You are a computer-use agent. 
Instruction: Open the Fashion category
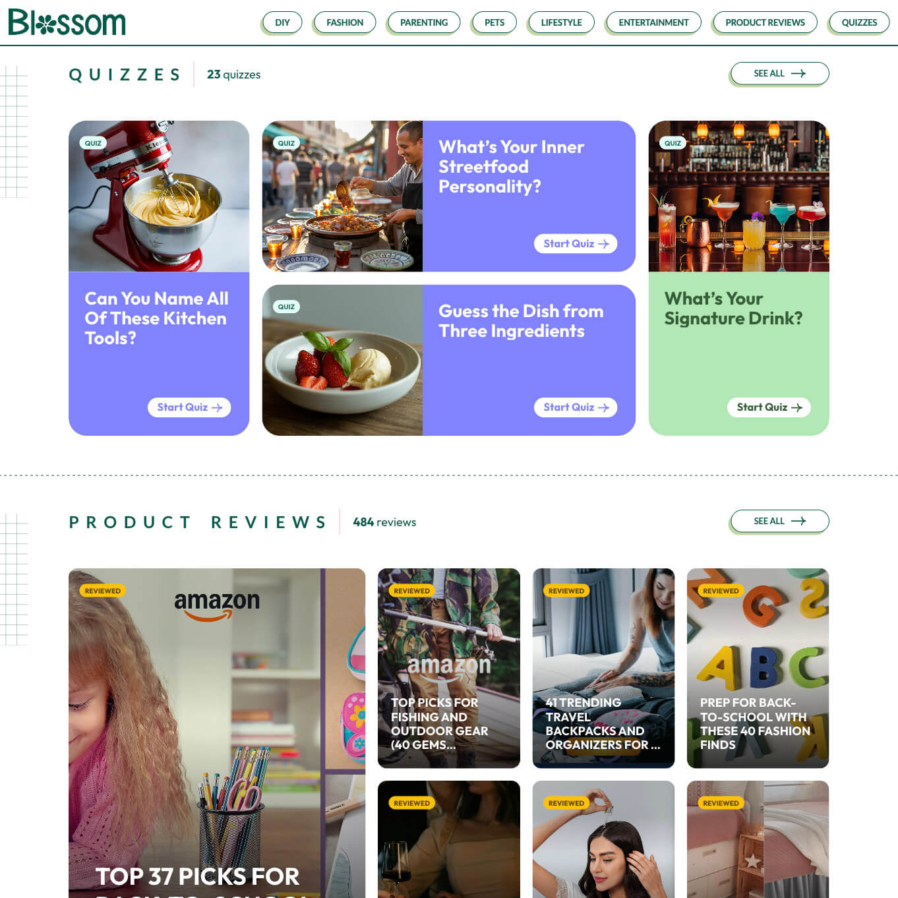pyautogui.click(x=345, y=22)
